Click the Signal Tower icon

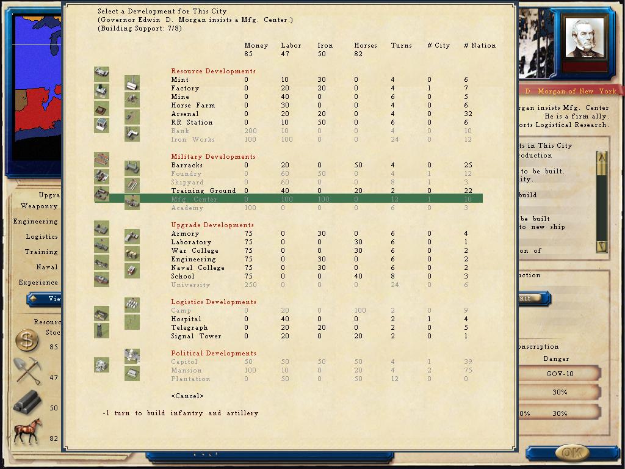point(102,330)
